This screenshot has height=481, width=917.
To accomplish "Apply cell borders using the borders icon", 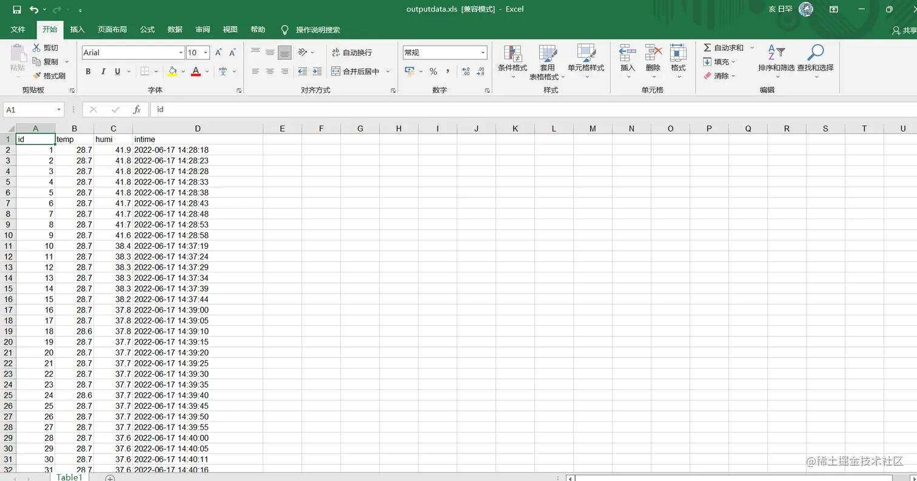I will 145,72.
